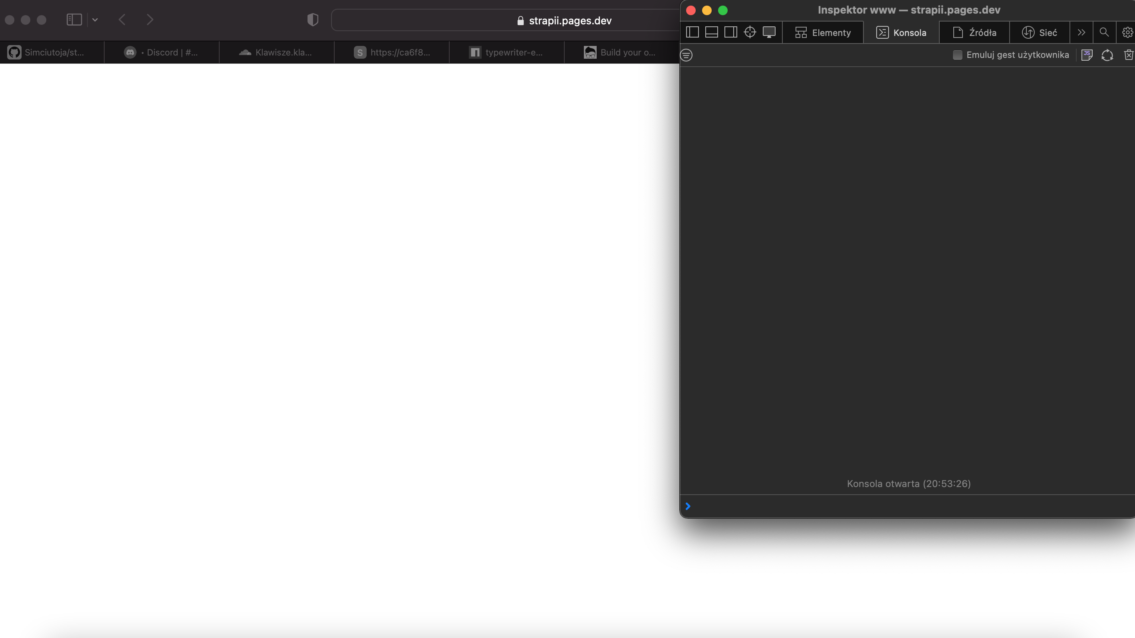Activate the element selection crosshair

[750, 32]
